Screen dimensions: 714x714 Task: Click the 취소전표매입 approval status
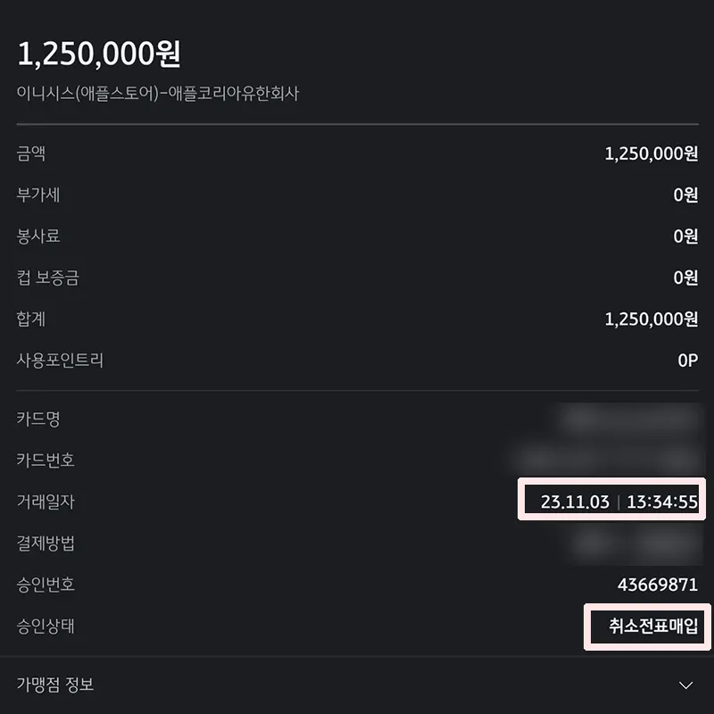[653, 626]
